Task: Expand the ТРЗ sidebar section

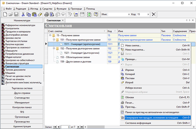Action: [22, 112]
